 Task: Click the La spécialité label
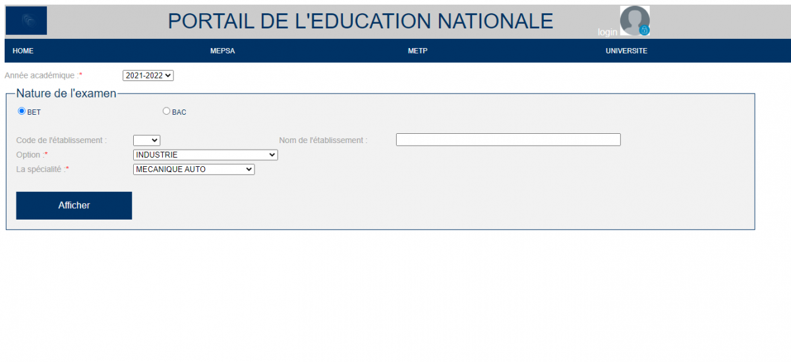[42, 169]
